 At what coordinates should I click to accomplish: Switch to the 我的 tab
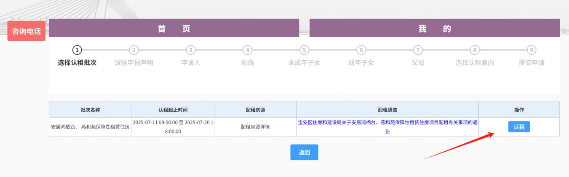pos(435,28)
